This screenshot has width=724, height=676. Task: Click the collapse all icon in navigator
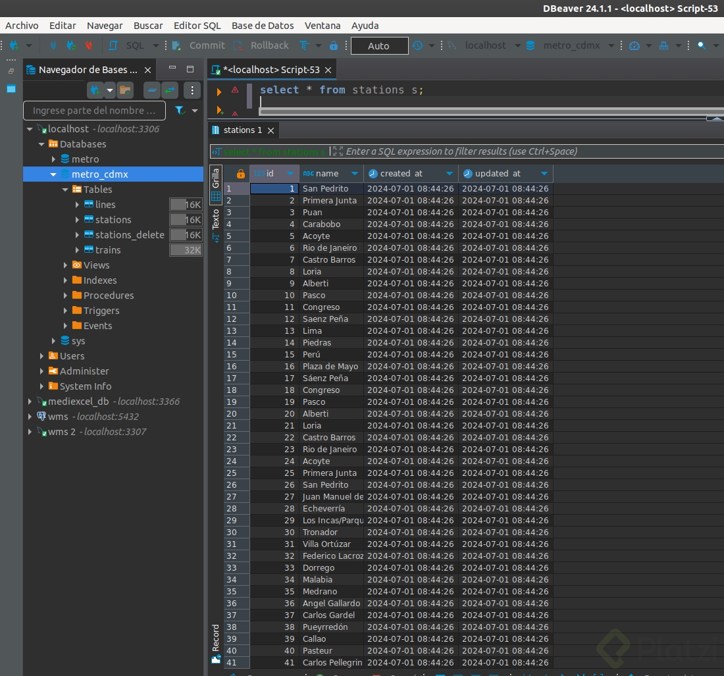coord(153,90)
